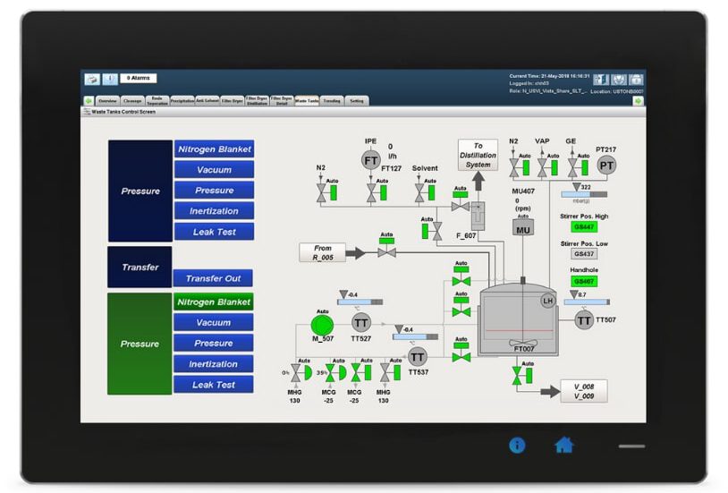Switch to the Trending tab
This screenshot has width=728, height=493.
click(x=332, y=101)
